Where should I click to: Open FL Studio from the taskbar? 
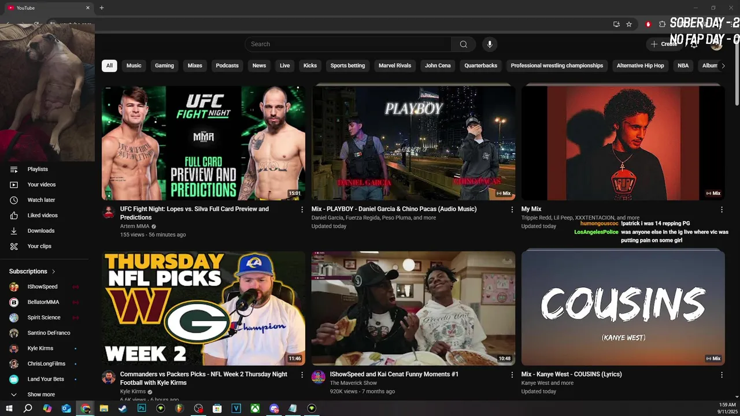(x=179, y=408)
